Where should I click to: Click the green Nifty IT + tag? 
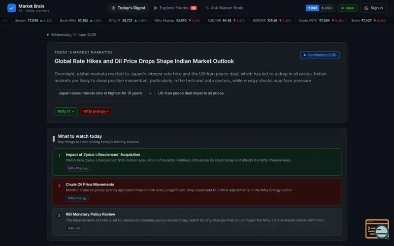click(x=66, y=111)
